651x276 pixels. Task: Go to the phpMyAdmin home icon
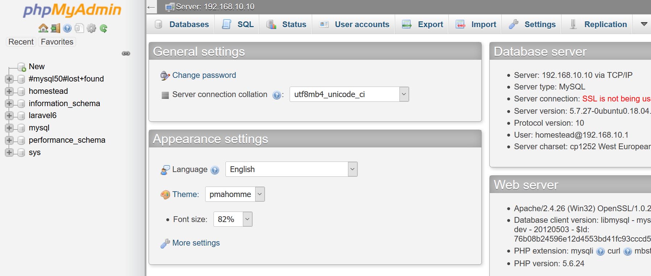[43, 28]
